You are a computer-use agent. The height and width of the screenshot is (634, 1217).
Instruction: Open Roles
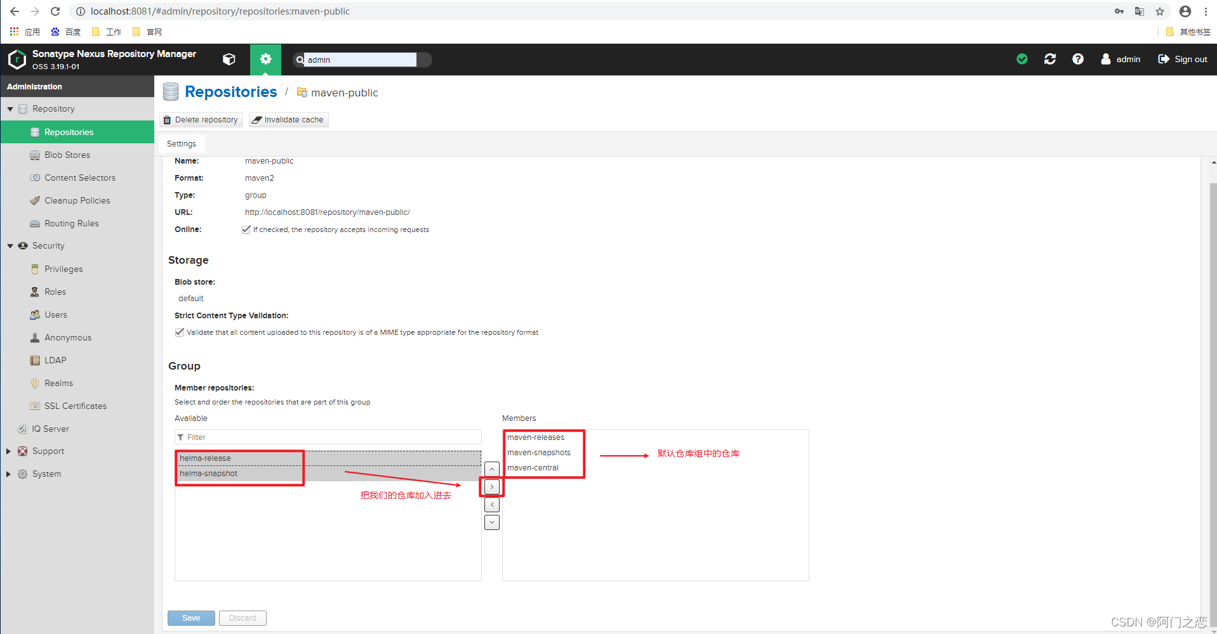click(x=55, y=292)
